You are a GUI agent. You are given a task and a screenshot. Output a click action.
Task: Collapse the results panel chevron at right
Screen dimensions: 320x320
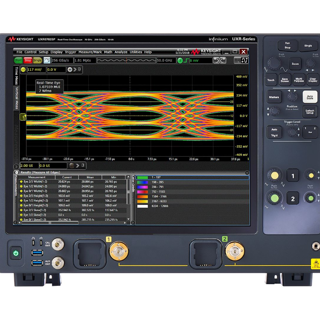tap(247, 173)
